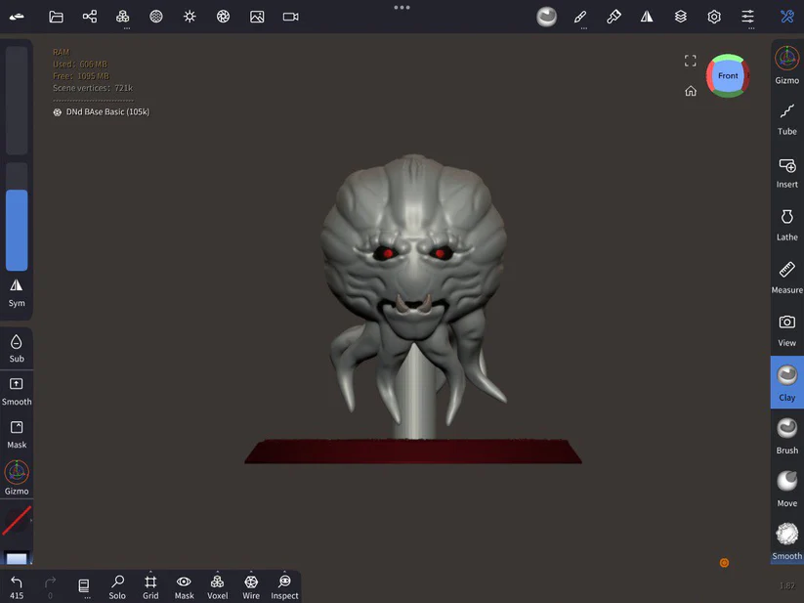Toggle the Grid display

click(150, 587)
